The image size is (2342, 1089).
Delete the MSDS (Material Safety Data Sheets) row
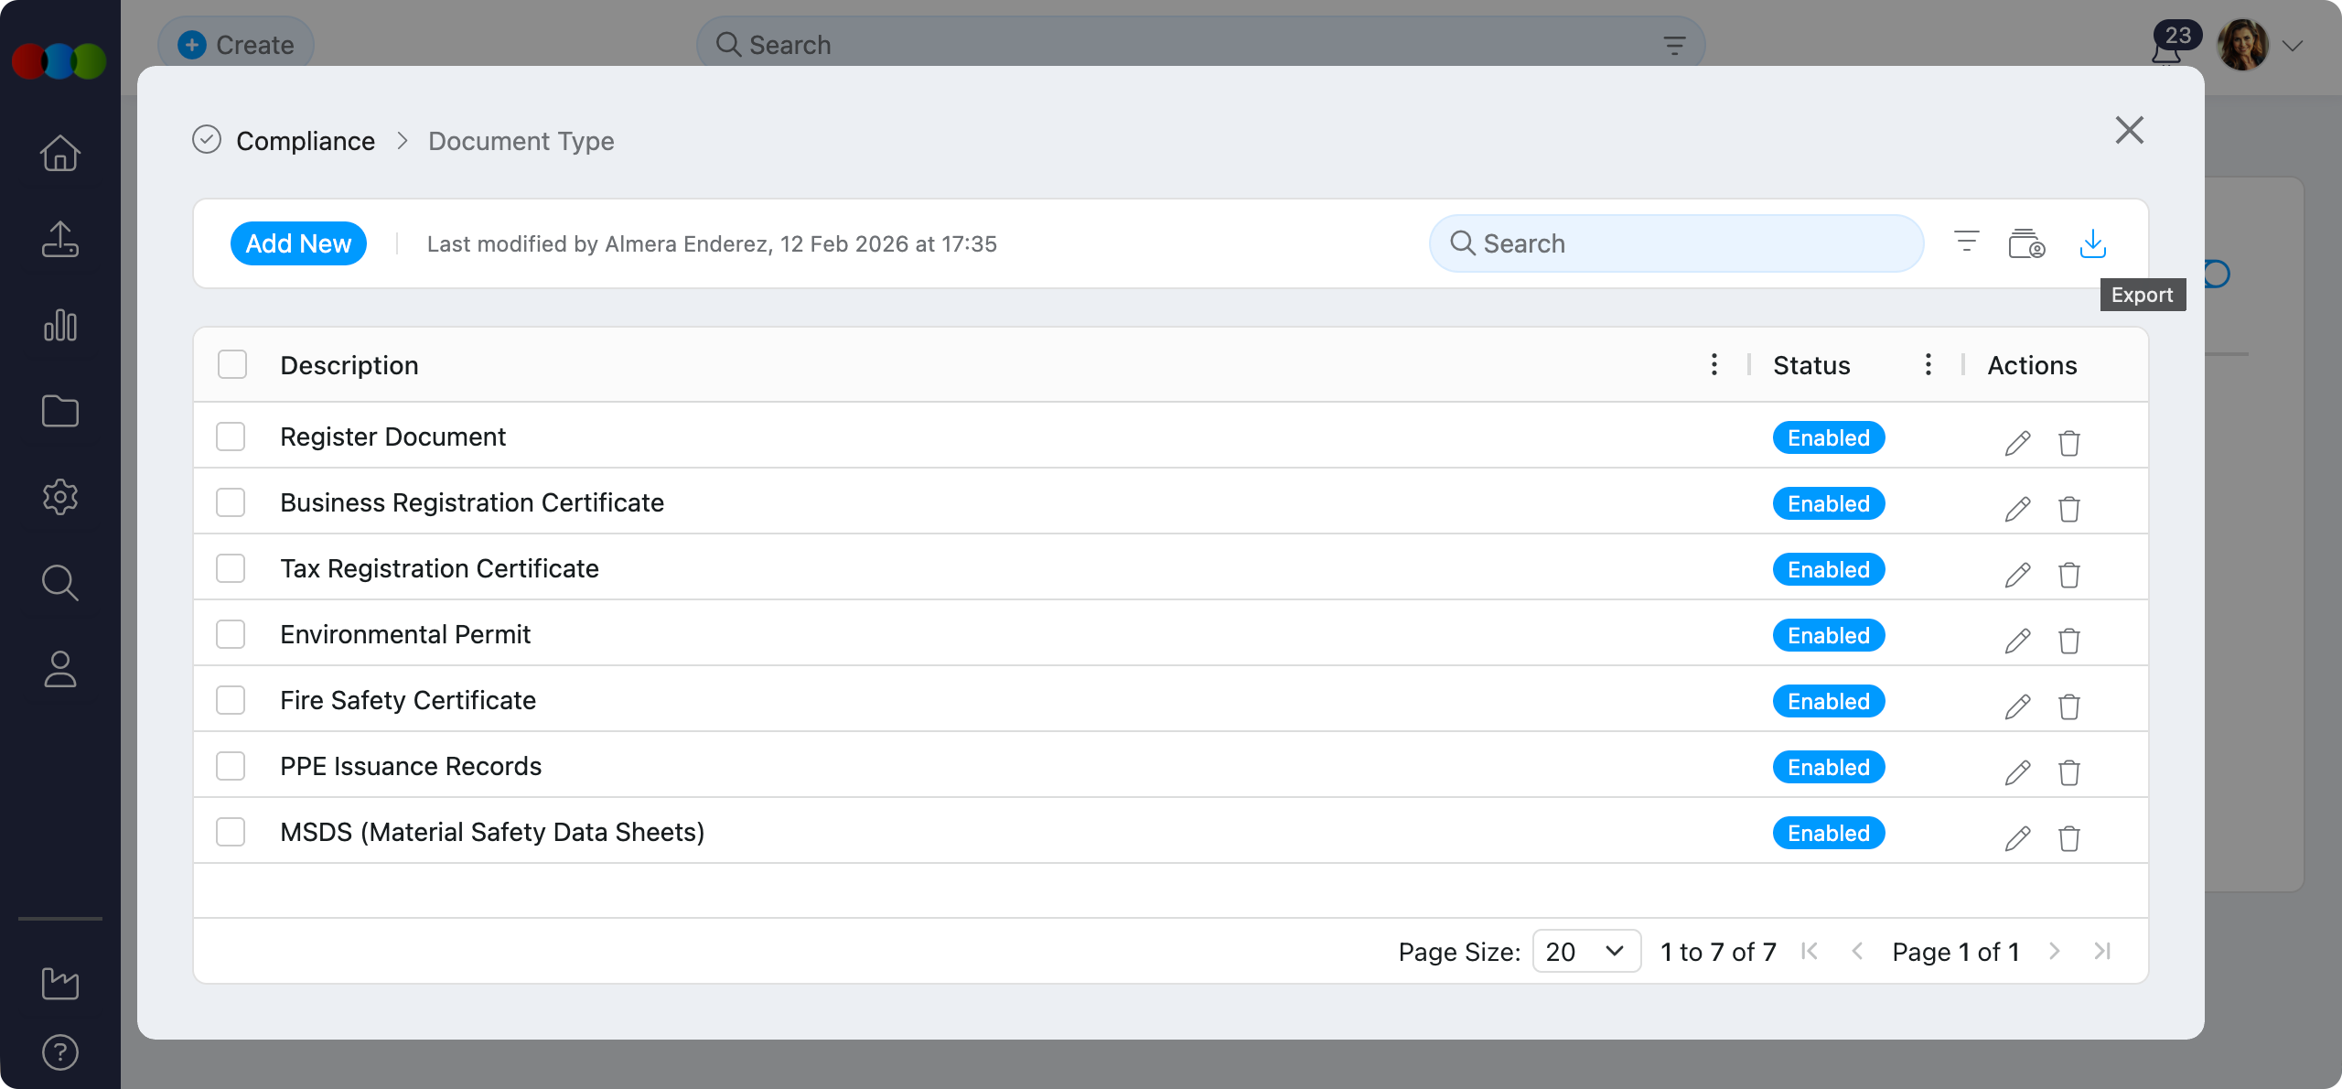pyautogui.click(x=2068, y=838)
